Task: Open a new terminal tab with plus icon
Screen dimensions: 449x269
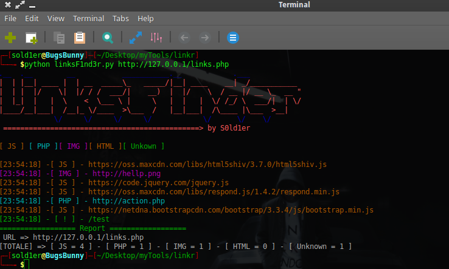Action: tap(10, 38)
